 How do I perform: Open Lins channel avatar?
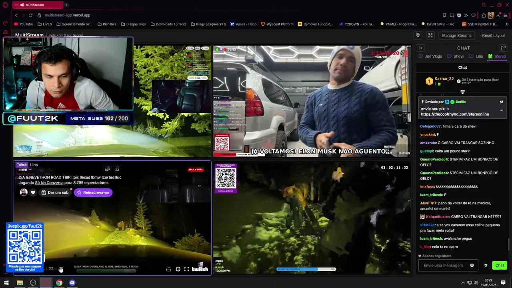[x=24, y=192]
